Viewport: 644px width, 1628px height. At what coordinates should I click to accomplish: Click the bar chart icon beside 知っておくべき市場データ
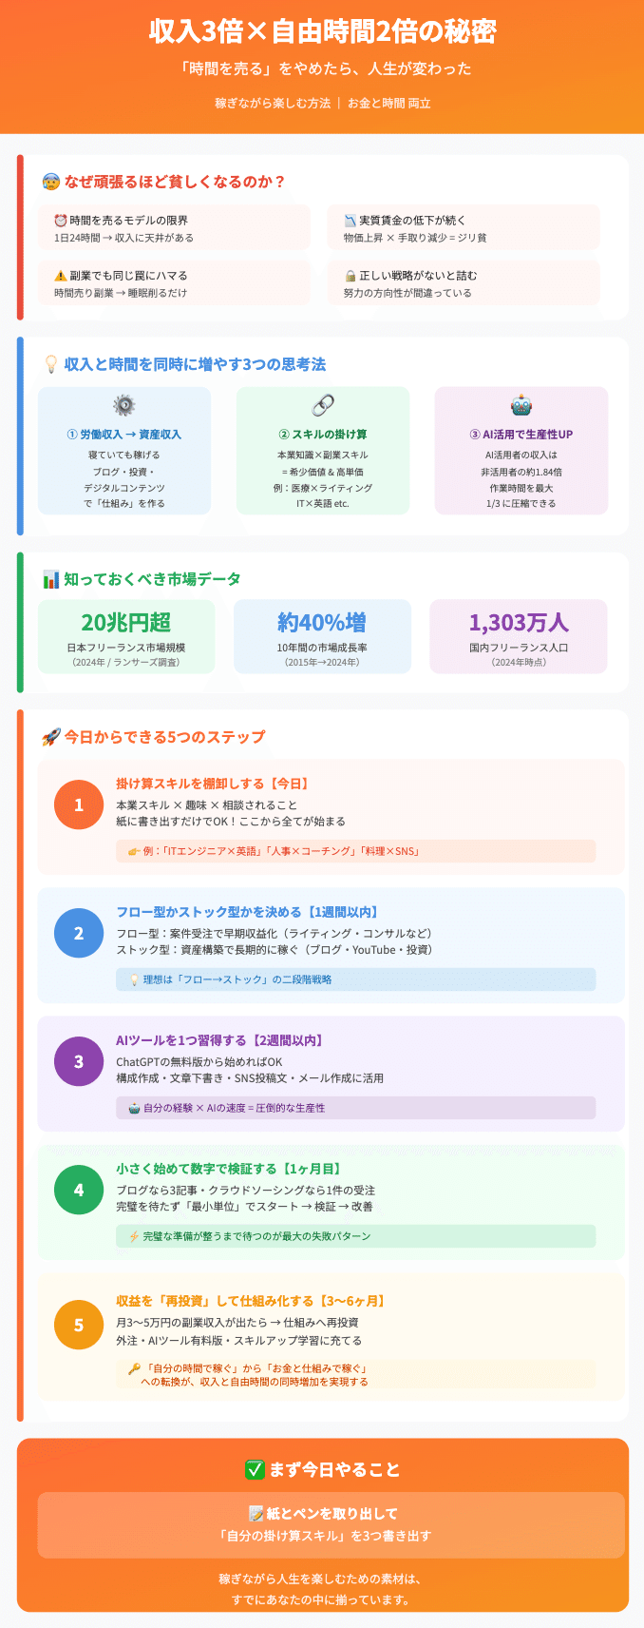point(51,579)
